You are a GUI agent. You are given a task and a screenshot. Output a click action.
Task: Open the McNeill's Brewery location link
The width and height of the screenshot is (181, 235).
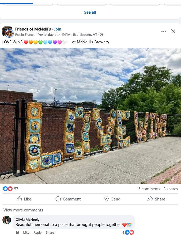[93, 42]
